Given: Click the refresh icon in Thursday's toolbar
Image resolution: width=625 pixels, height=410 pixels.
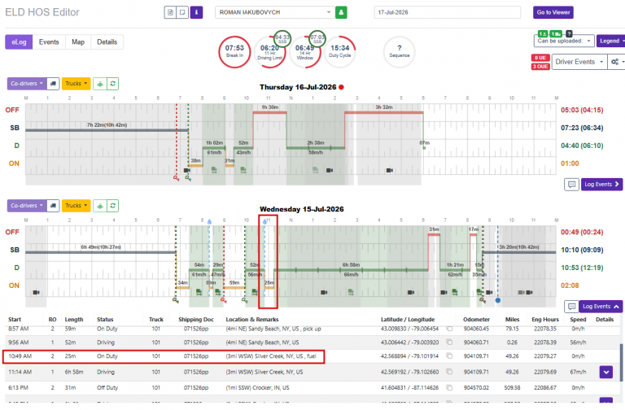Looking at the screenshot, I should coord(113,84).
